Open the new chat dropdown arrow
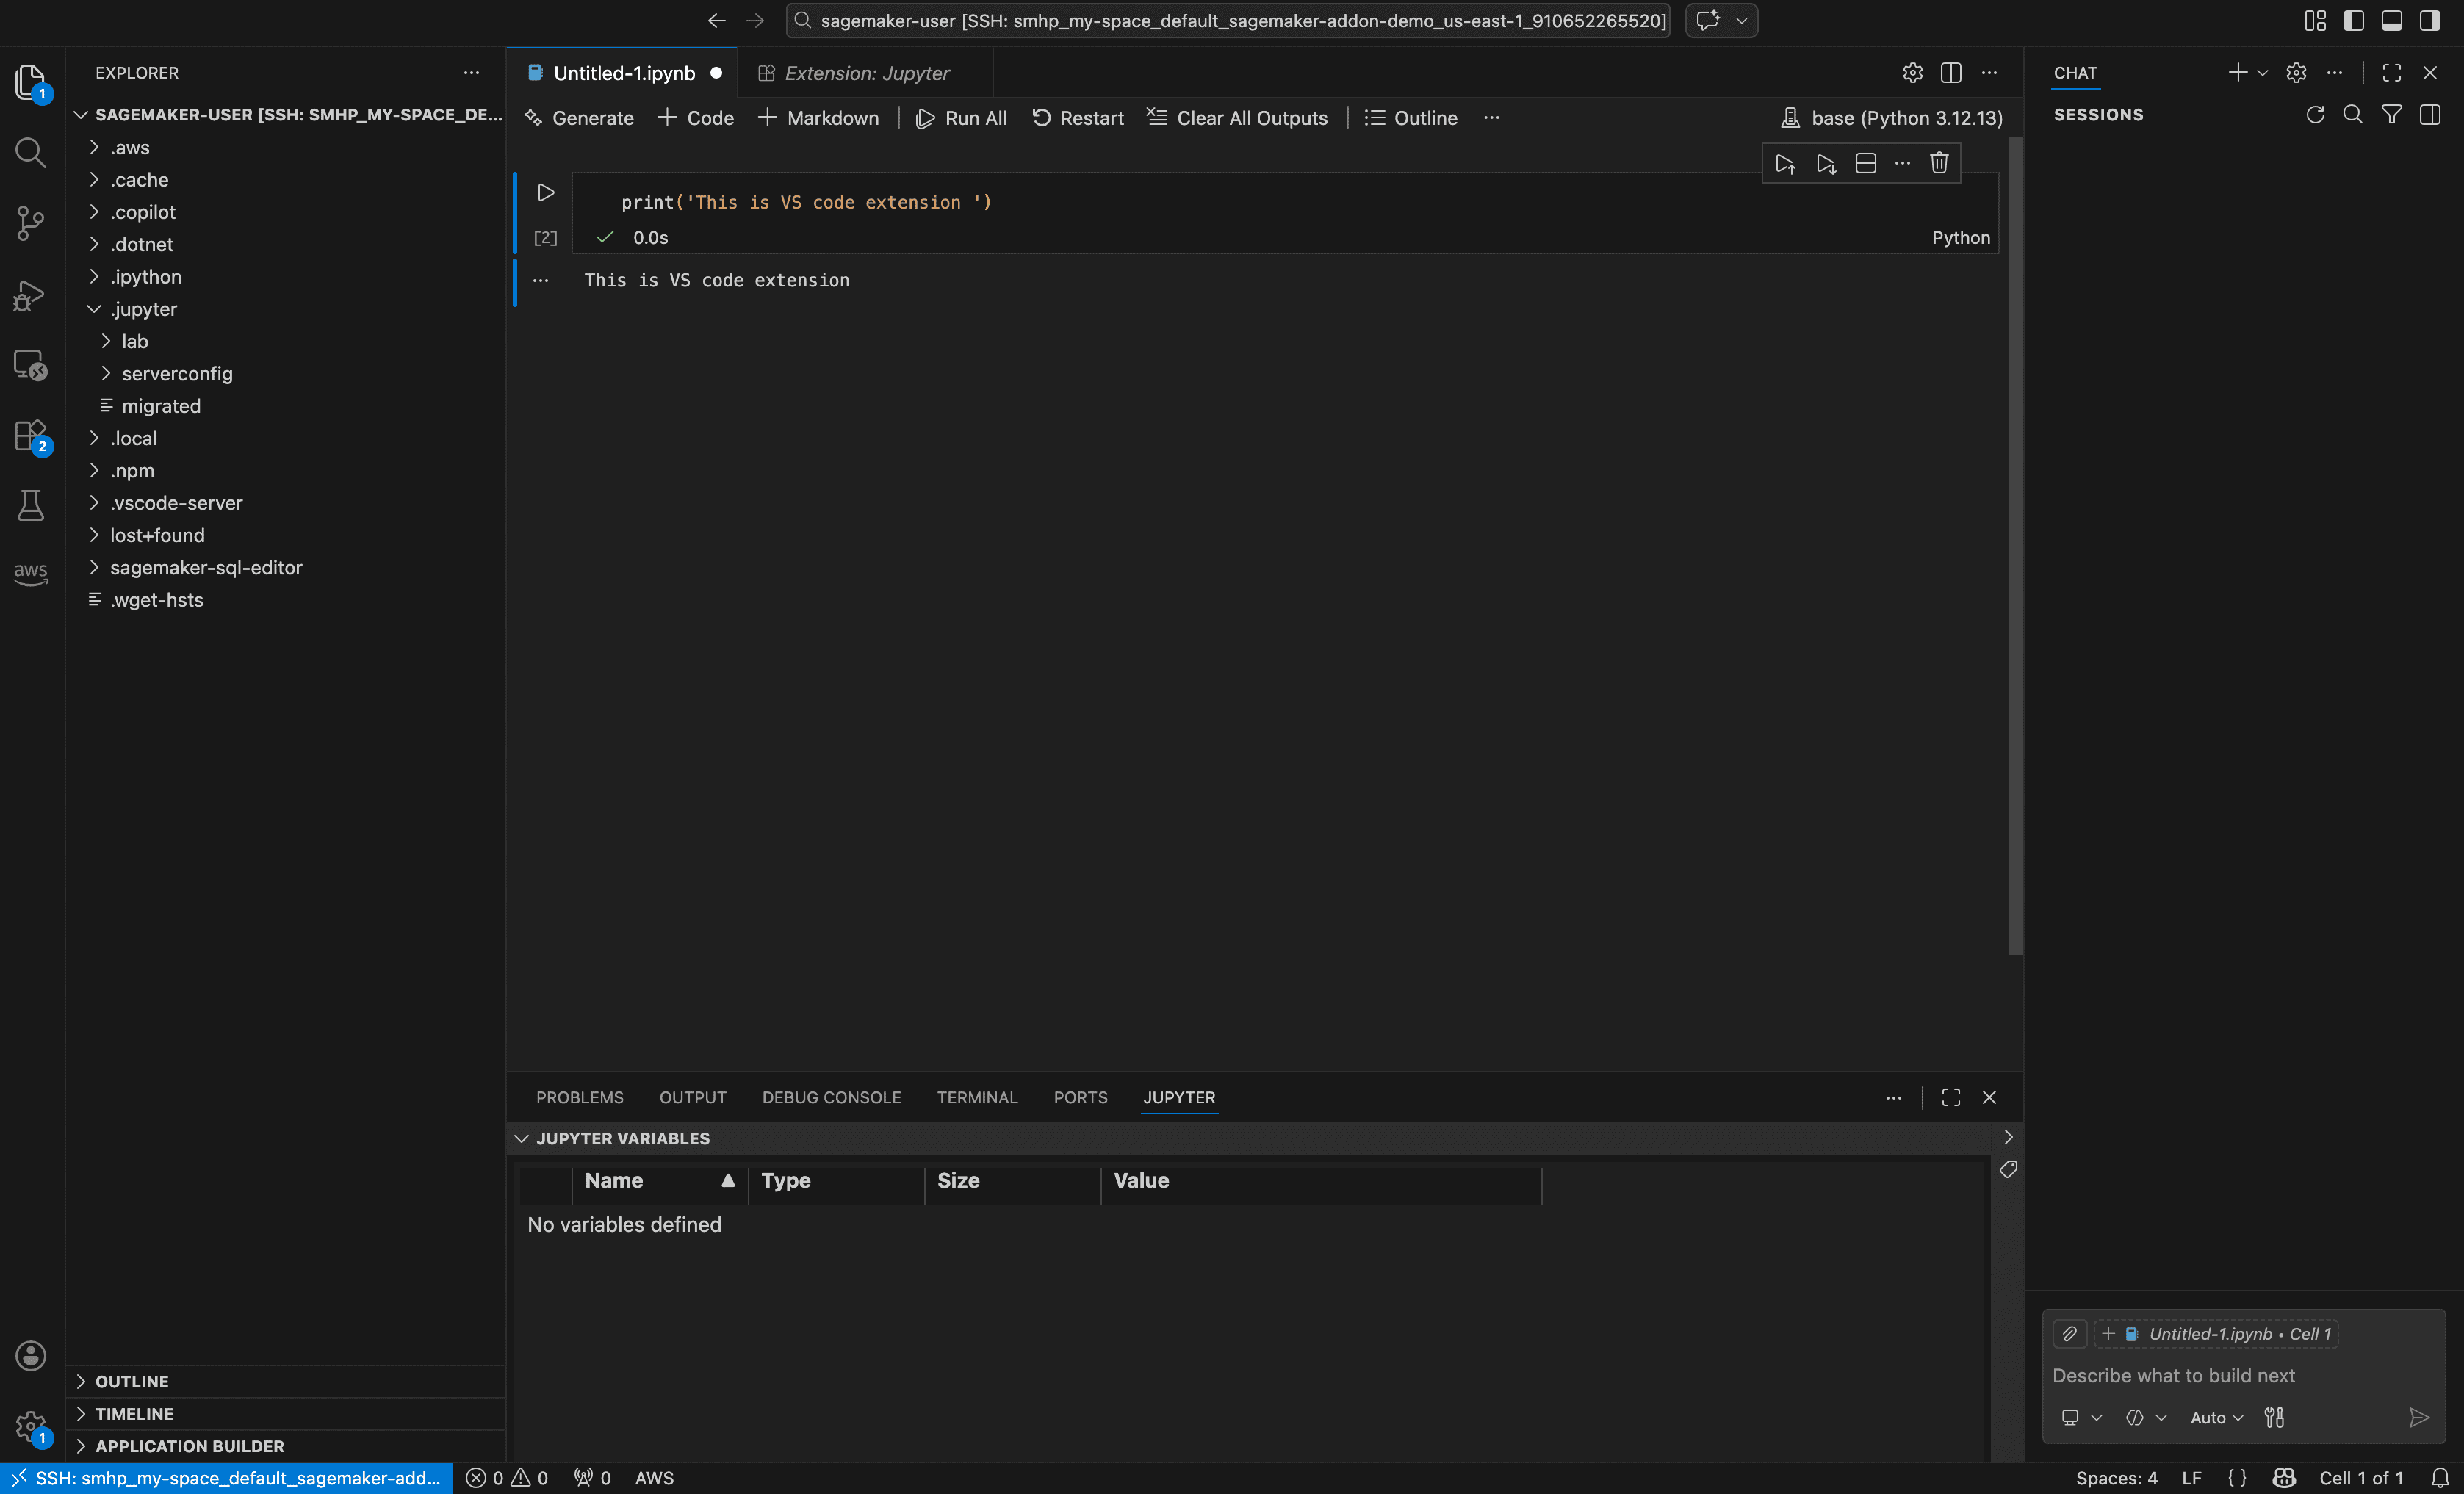This screenshot has height=1494, width=2464. pyautogui.click(x=2262, y=73)
